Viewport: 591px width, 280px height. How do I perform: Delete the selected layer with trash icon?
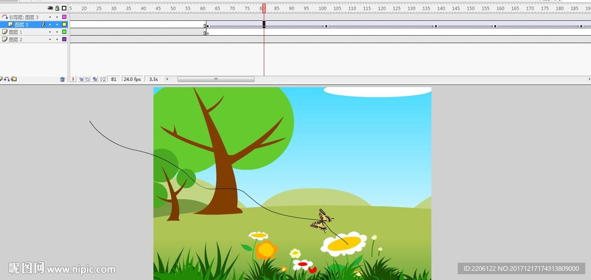[62, 79]
